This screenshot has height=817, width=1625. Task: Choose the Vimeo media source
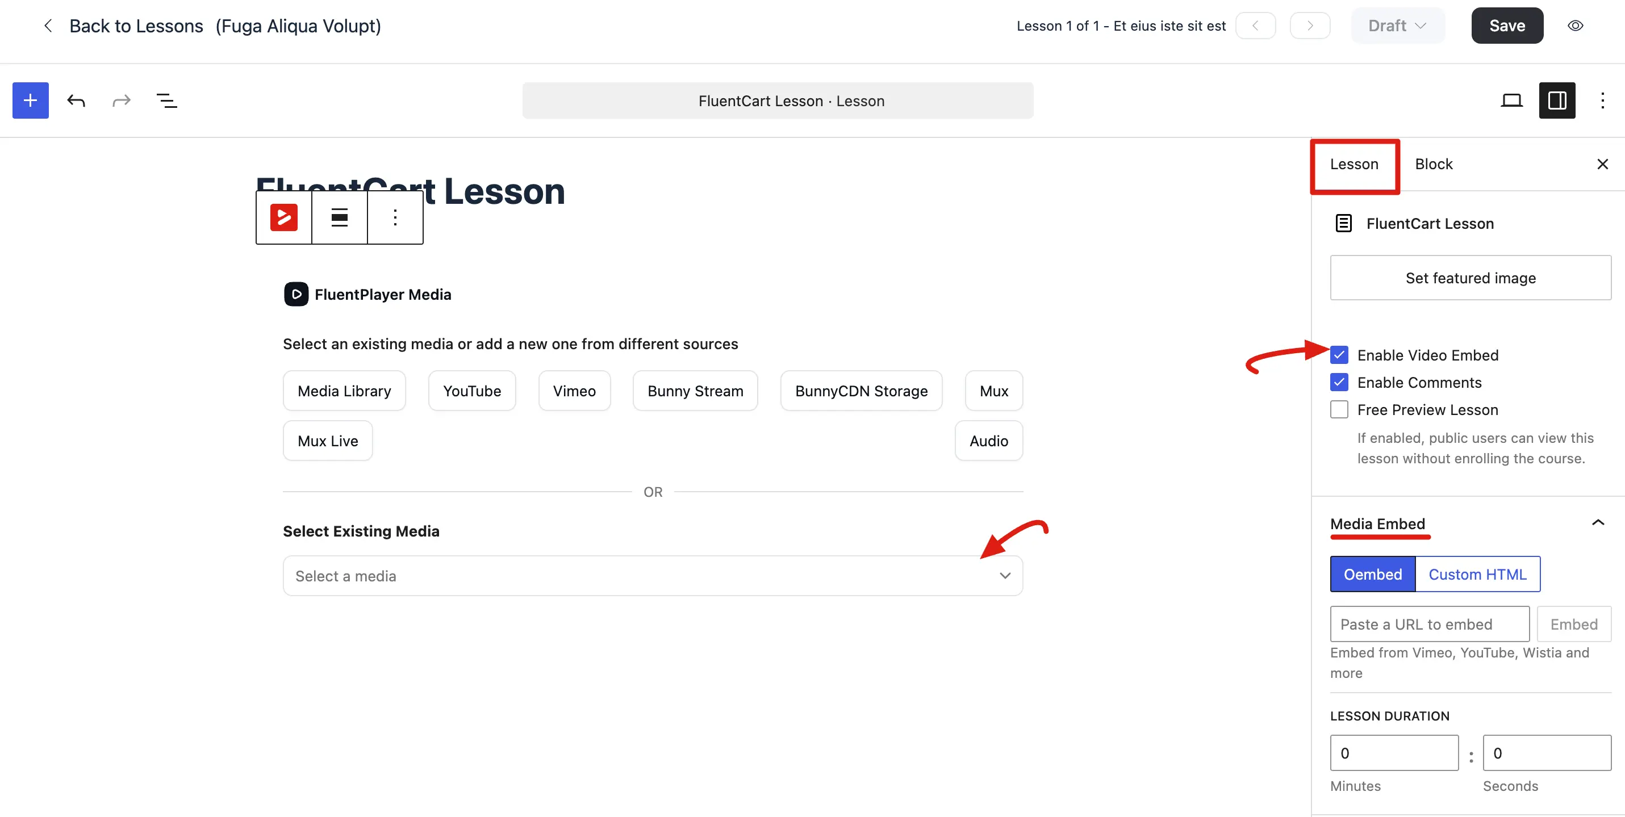coord(574,391)
